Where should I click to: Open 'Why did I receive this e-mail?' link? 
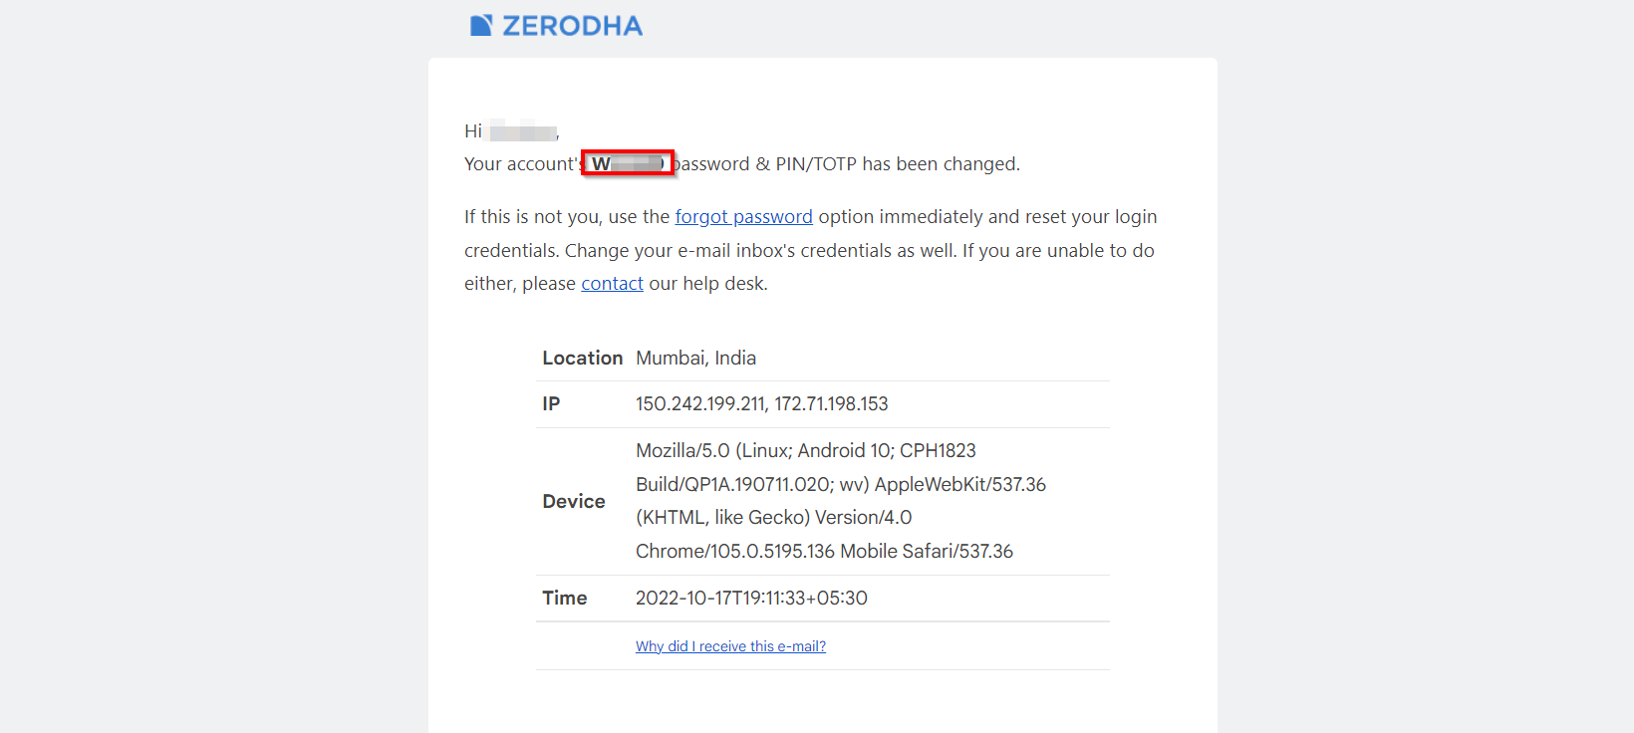(x=731, y=646)
